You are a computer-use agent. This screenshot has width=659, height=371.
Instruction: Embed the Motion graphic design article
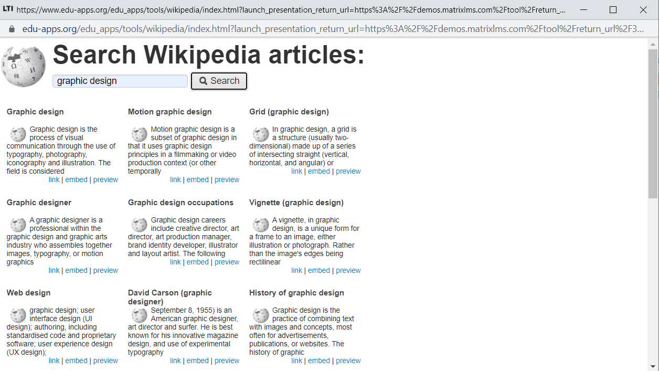(x=197, y=179)
